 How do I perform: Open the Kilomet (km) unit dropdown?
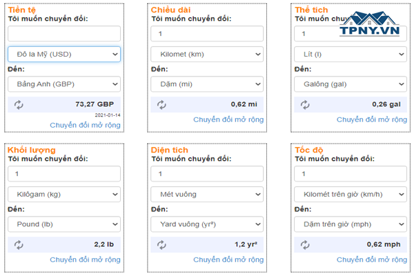(206, 54)
